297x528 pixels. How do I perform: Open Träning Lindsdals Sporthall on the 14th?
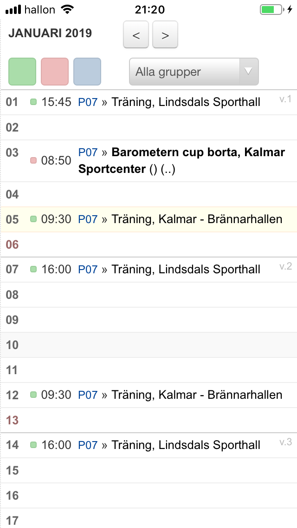tap(186, 445)
